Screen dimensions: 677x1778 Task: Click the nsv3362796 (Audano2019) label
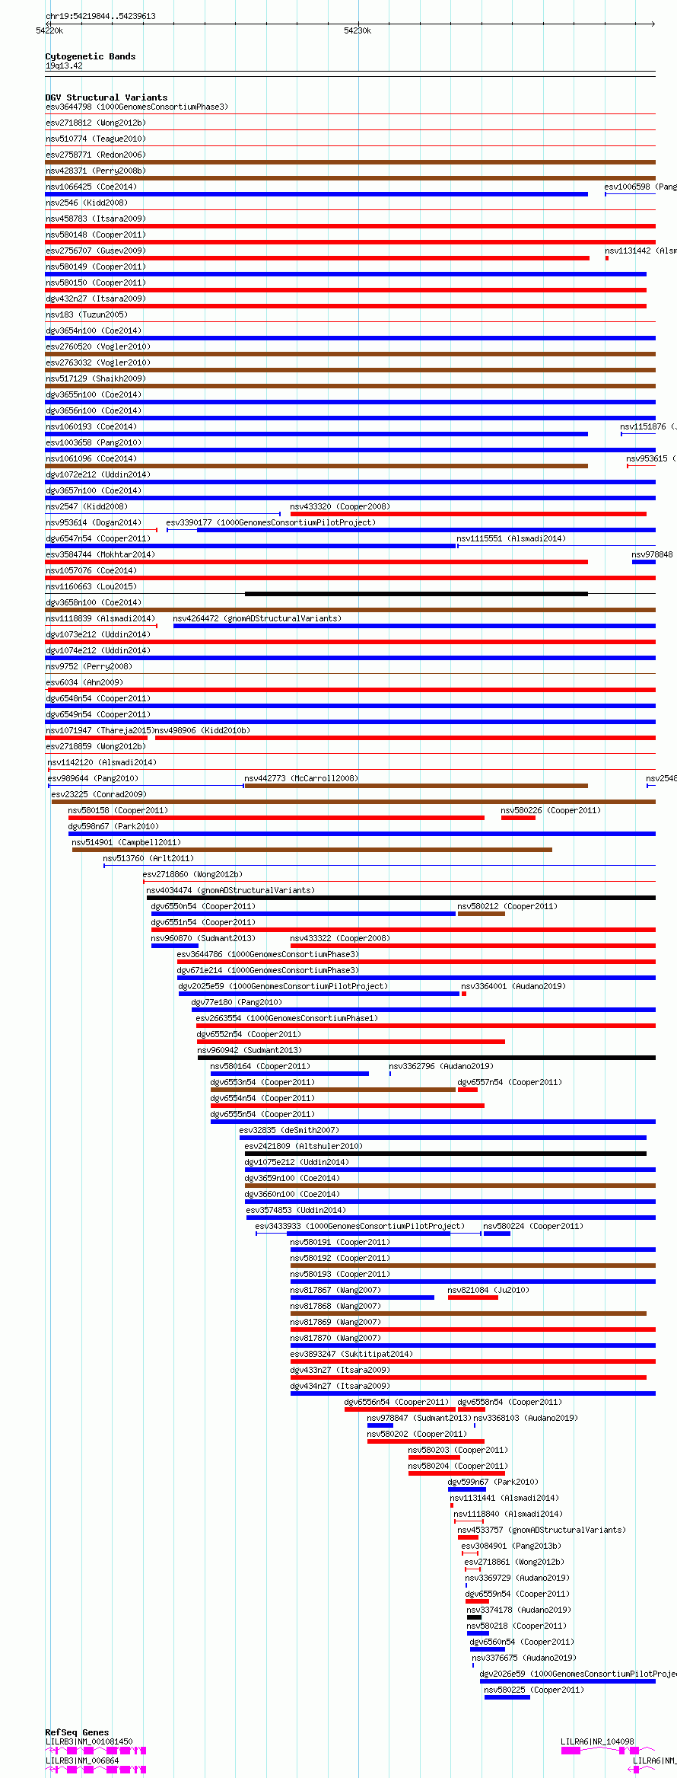pos(441,1066)
